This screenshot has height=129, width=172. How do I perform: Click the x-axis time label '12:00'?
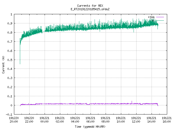coord(136,121)
